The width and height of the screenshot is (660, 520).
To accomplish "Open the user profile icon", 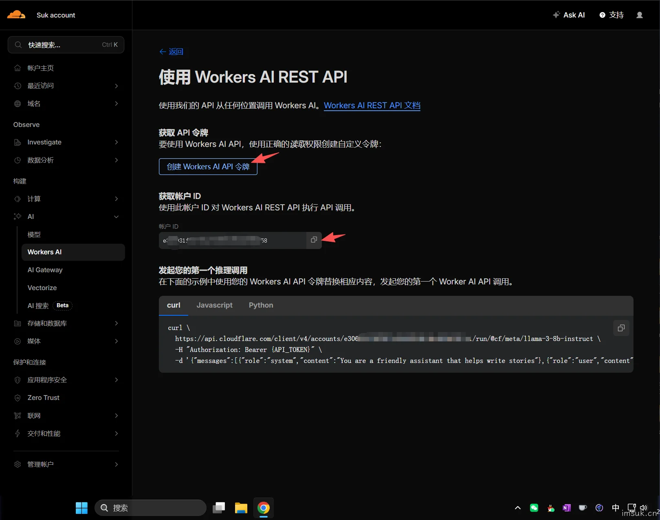I will point(640,15).
